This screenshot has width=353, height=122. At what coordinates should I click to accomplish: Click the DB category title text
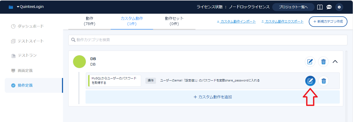pyautogui.click(x=93, y=59)
